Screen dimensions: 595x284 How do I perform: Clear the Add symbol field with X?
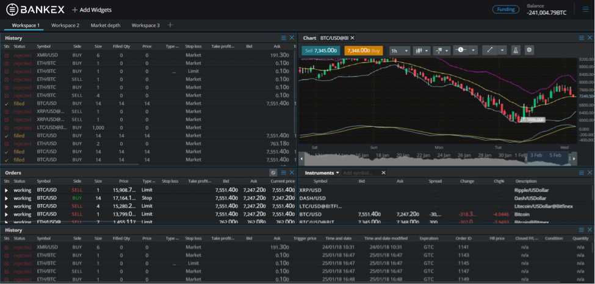(383, 173)
